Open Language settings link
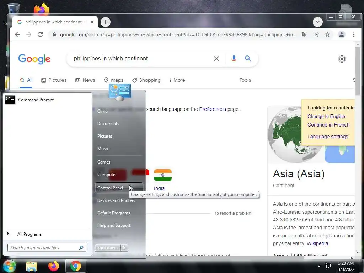 coord(327,136)
